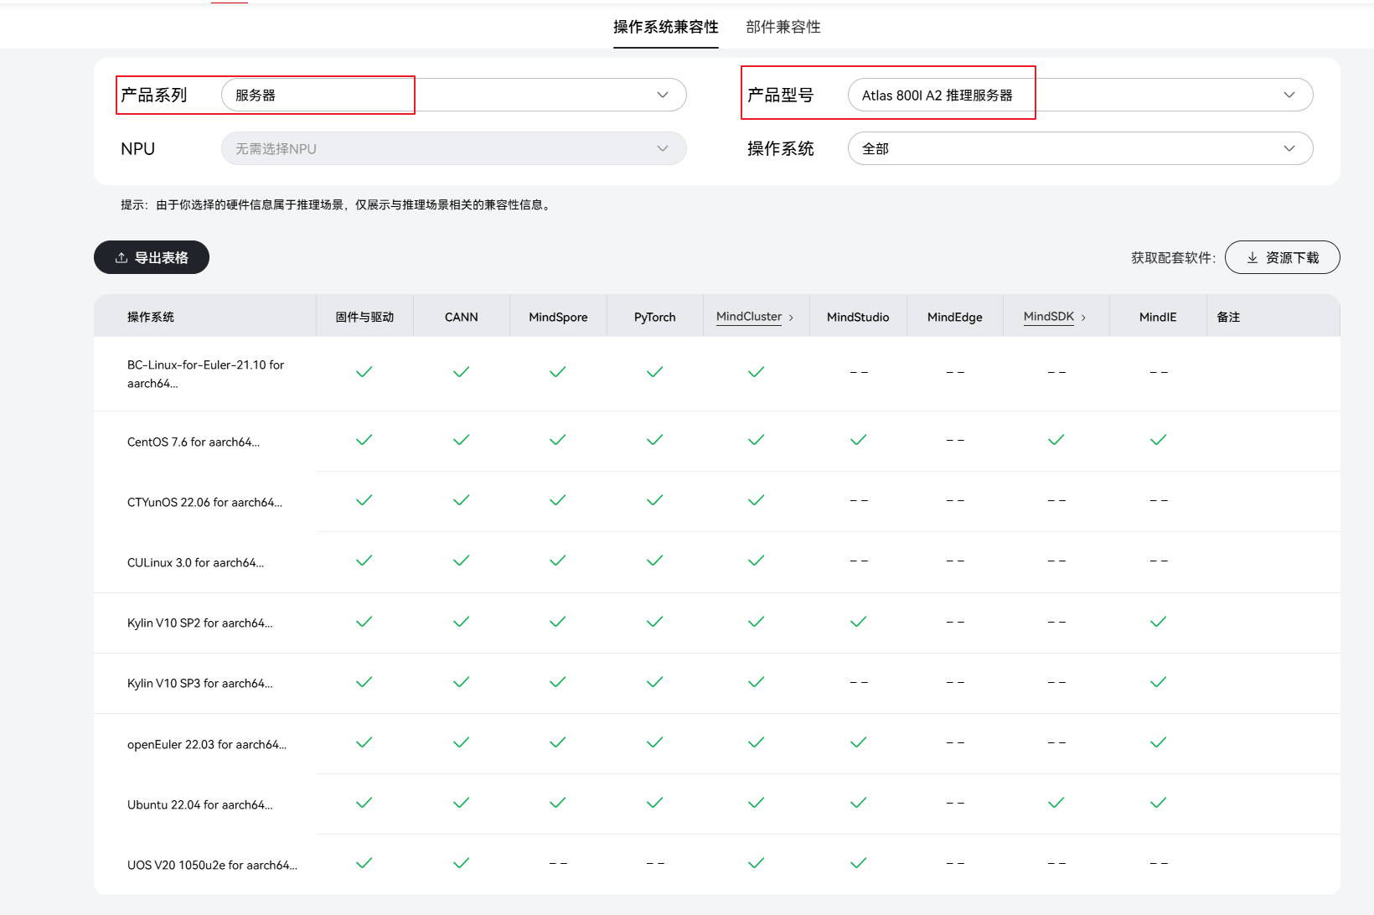Open the 操作系统 dropdown set to 全部
This screenshot has height=915, width=1374.
tap(1079, 149)
